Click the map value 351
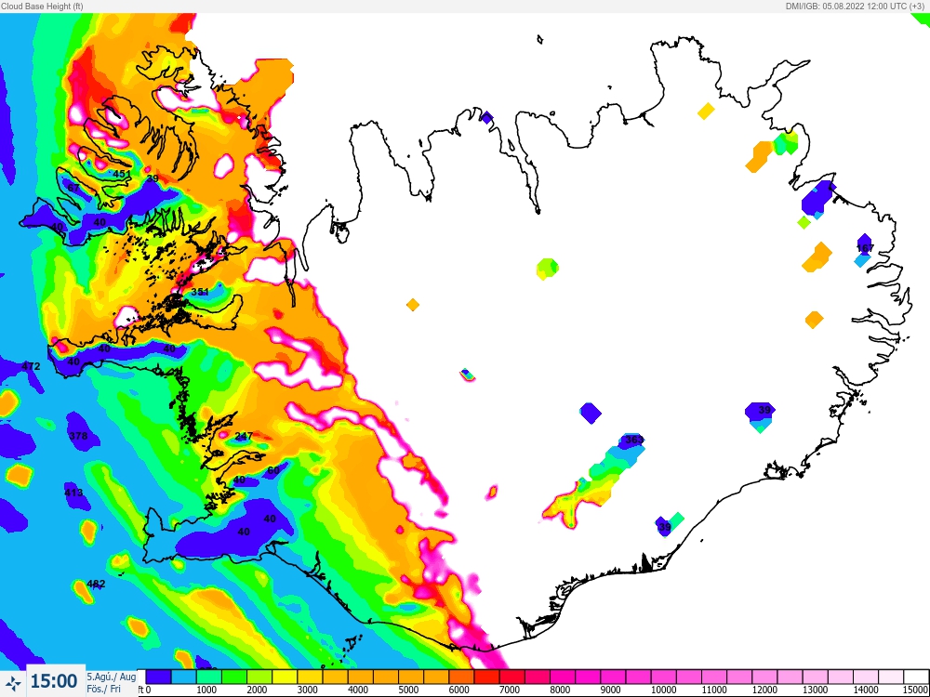The width and height of the screenshot is (930, 697). click(200, 292)
